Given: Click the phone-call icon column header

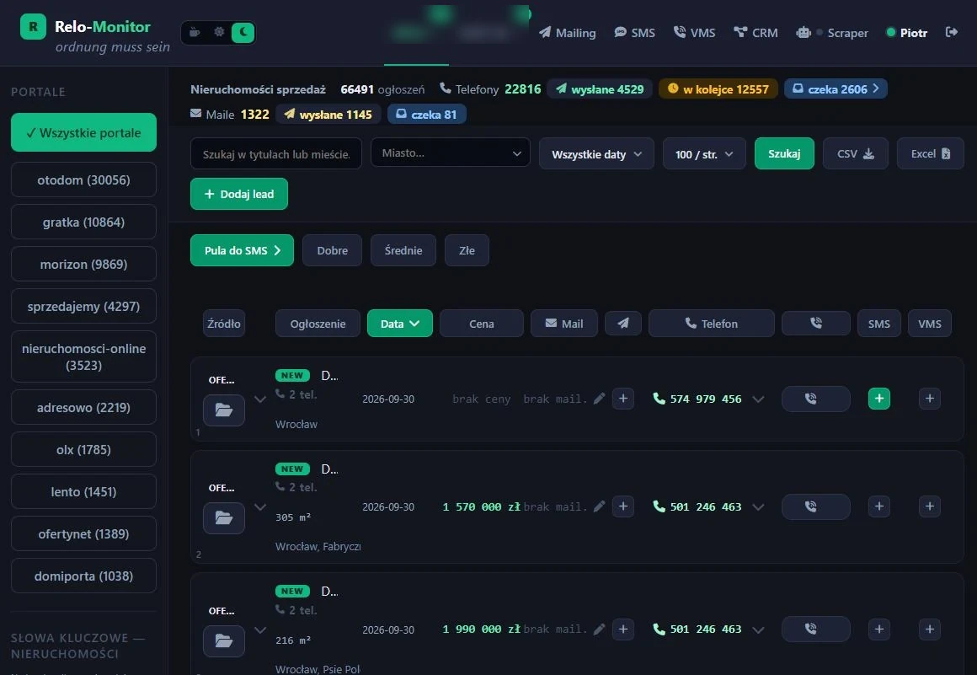Looking at the screenshot, I should (x=816, y=323).
